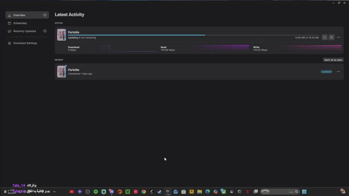This screenshot has height=196, width=349.
Task: Open Download Settings
Action: (x=27, y=43)
